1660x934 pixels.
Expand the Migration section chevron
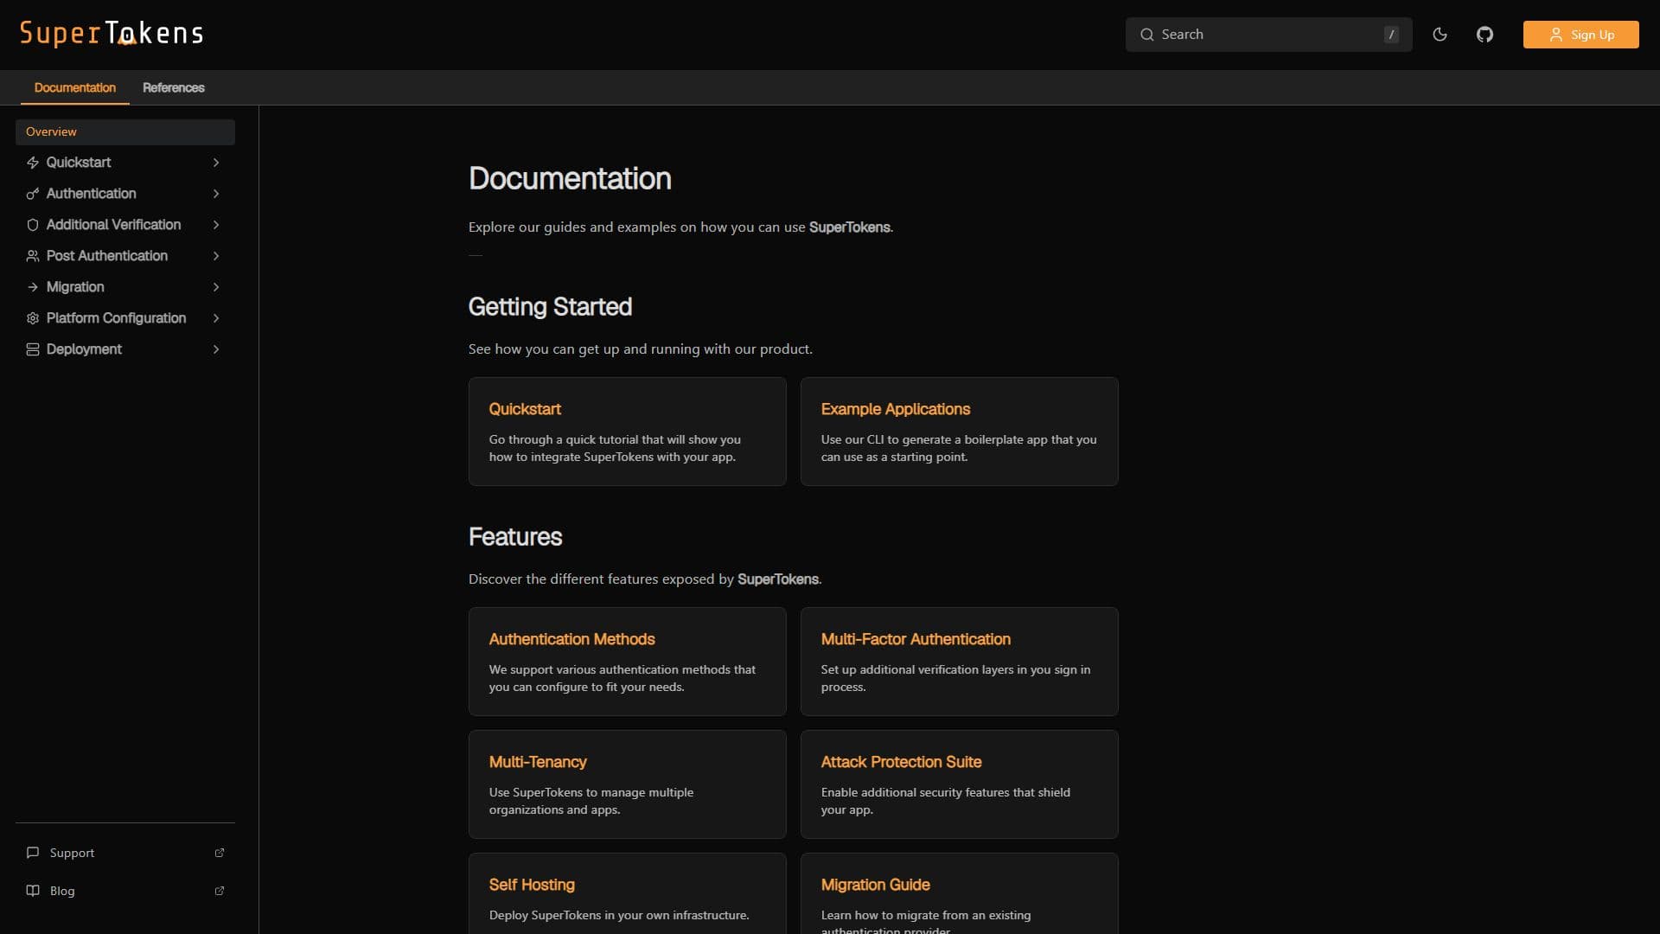pos(216,287)
